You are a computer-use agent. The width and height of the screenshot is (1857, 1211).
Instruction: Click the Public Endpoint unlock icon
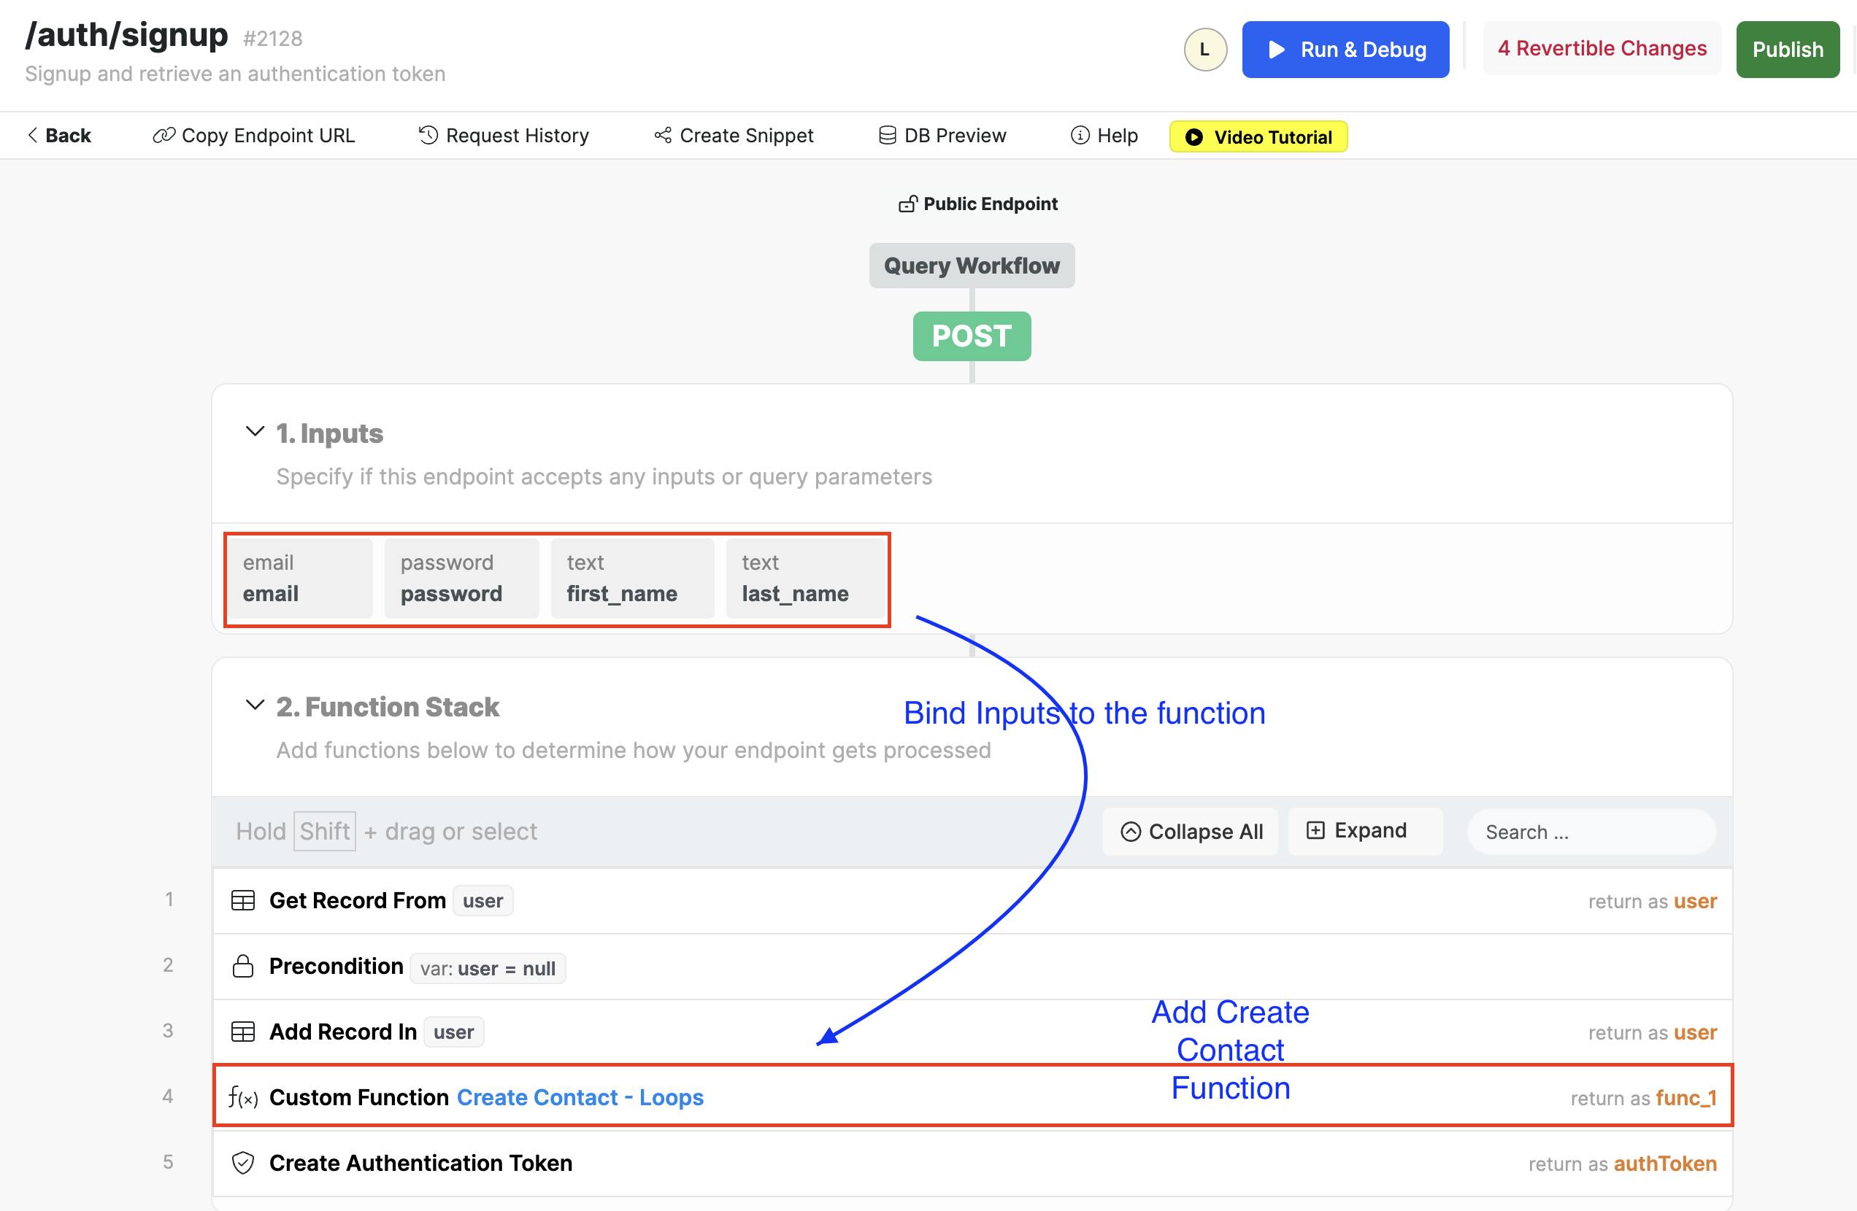point(907,204)
